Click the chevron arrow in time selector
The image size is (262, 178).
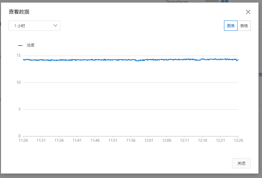[55, 25]
